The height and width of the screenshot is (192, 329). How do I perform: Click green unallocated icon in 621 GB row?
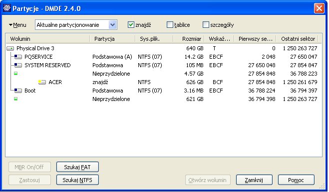pyautogui.click(x=16, y=98)
